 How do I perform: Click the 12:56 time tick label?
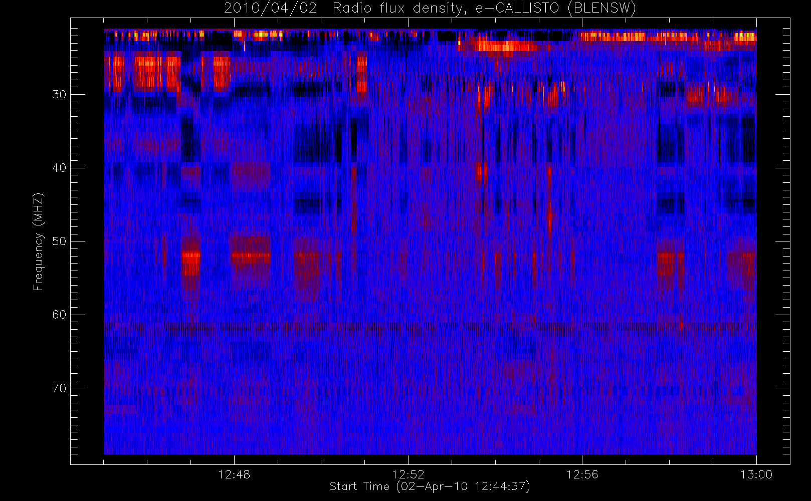point(582,474)
